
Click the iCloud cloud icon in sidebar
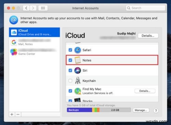click(x=14, y=32)
